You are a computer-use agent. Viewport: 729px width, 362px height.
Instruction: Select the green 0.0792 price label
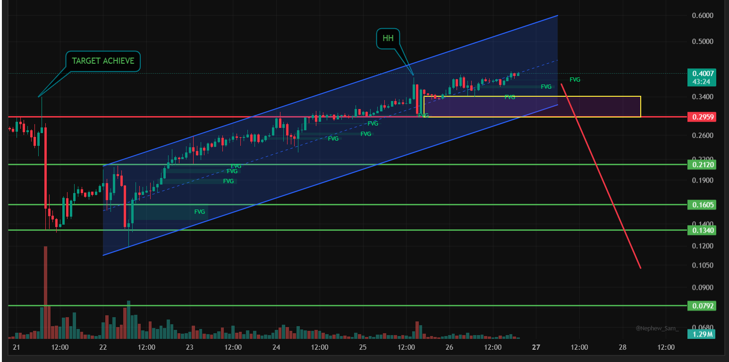(x=702, y=306)
